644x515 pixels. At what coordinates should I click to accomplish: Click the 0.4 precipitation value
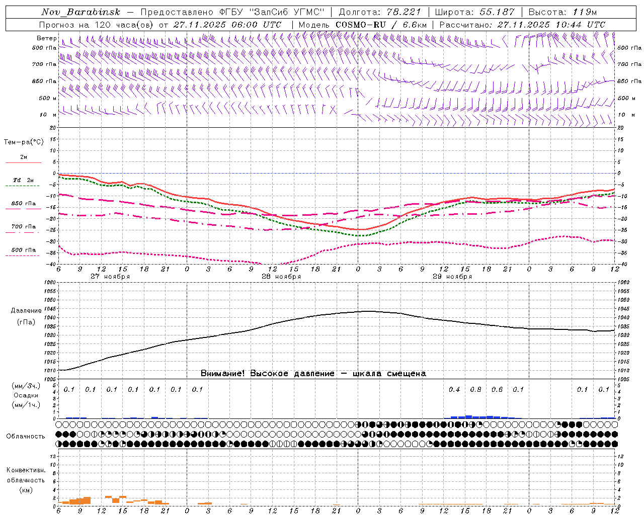pyautogui.click(x=454, y=389)
